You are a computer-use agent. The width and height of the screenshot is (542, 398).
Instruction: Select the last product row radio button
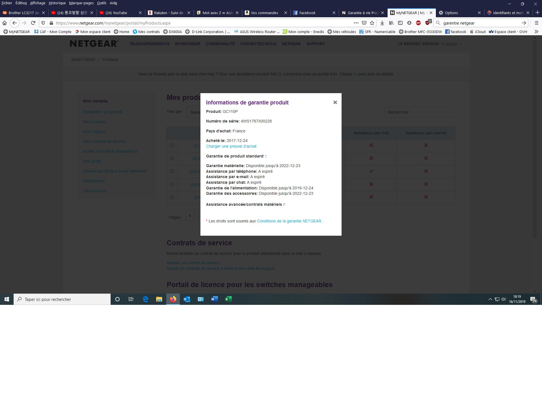(172, 197)
